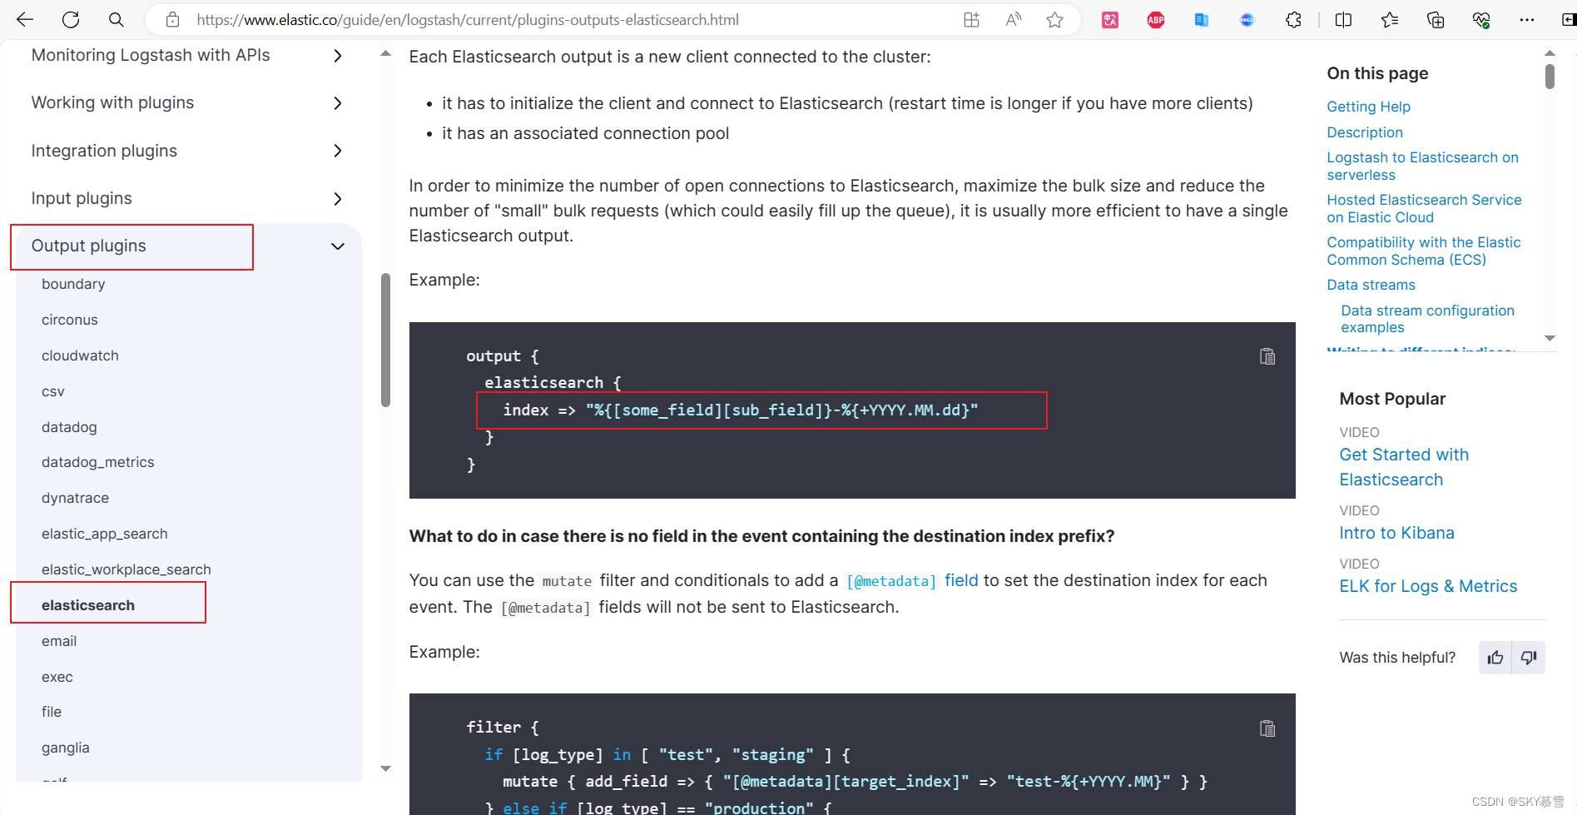Select the elasticsearch plugin entry
This screenshot has height=815, width=1577.
(88, 605)
